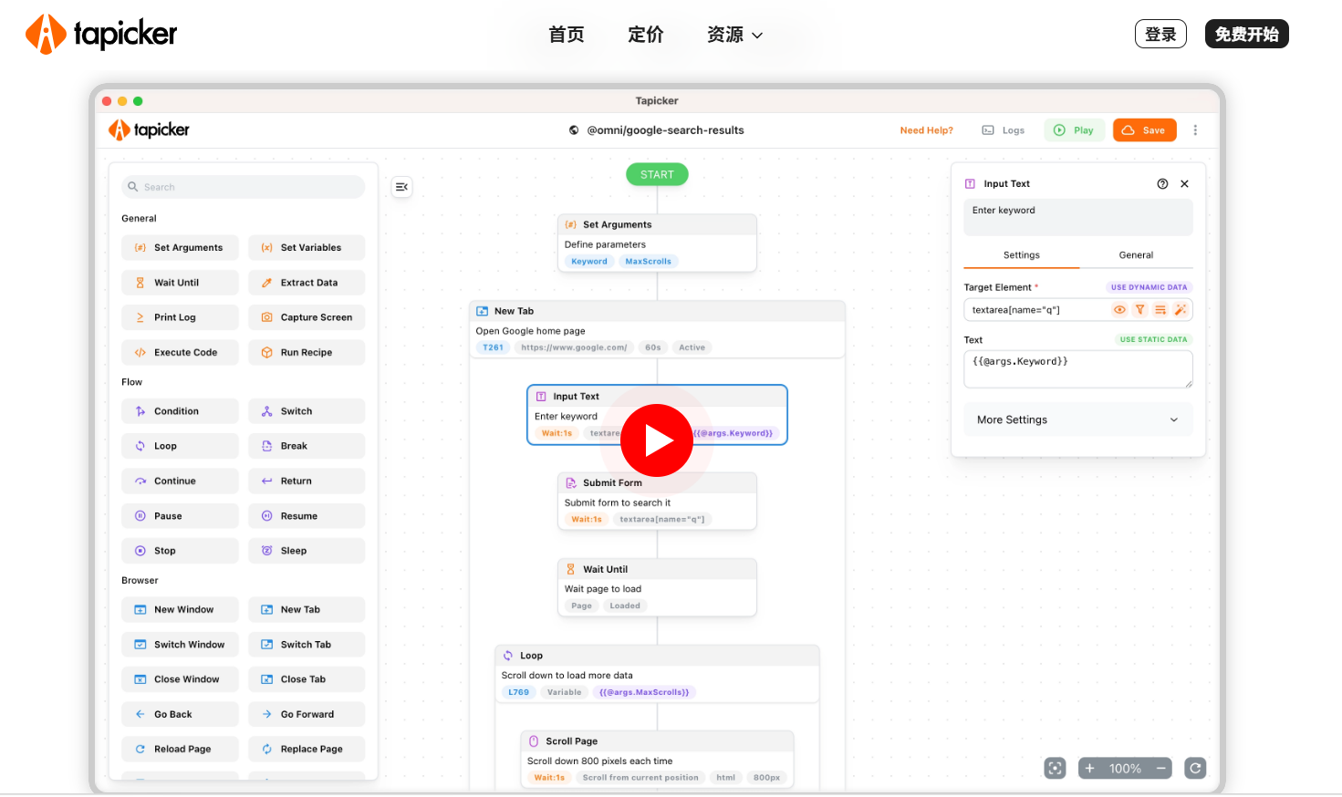Zoom in with the plus button
The width and height of the screenshot is (1342, 797).
click(x=1089, y=769)
